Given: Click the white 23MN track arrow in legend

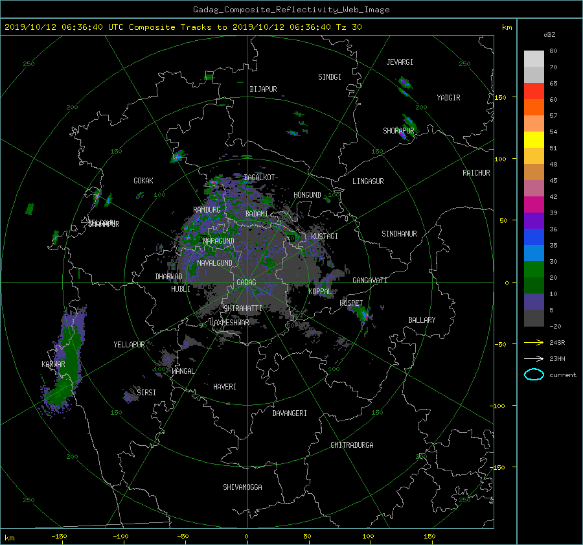Looking at the screenshot, I should (x=534, y=358).
